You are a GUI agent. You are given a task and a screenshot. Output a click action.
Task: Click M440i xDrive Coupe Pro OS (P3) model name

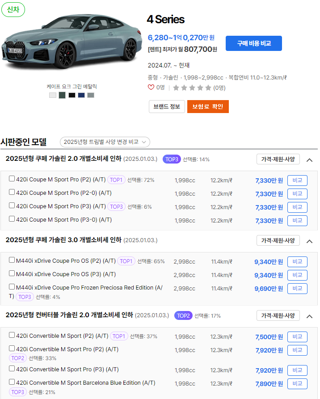pyautogui.click(x=66, y=274)
